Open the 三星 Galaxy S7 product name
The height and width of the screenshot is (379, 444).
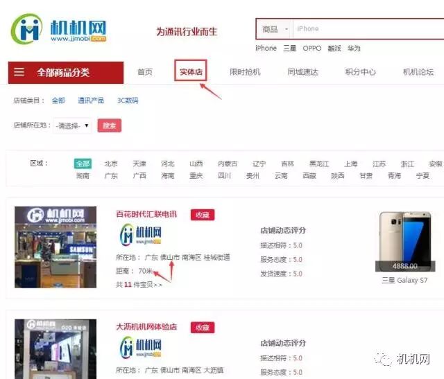(405, 281)
